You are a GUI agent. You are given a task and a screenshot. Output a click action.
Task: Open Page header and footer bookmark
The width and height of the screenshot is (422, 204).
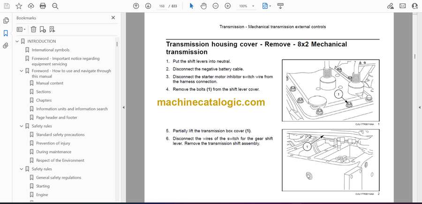coord(57,118)
